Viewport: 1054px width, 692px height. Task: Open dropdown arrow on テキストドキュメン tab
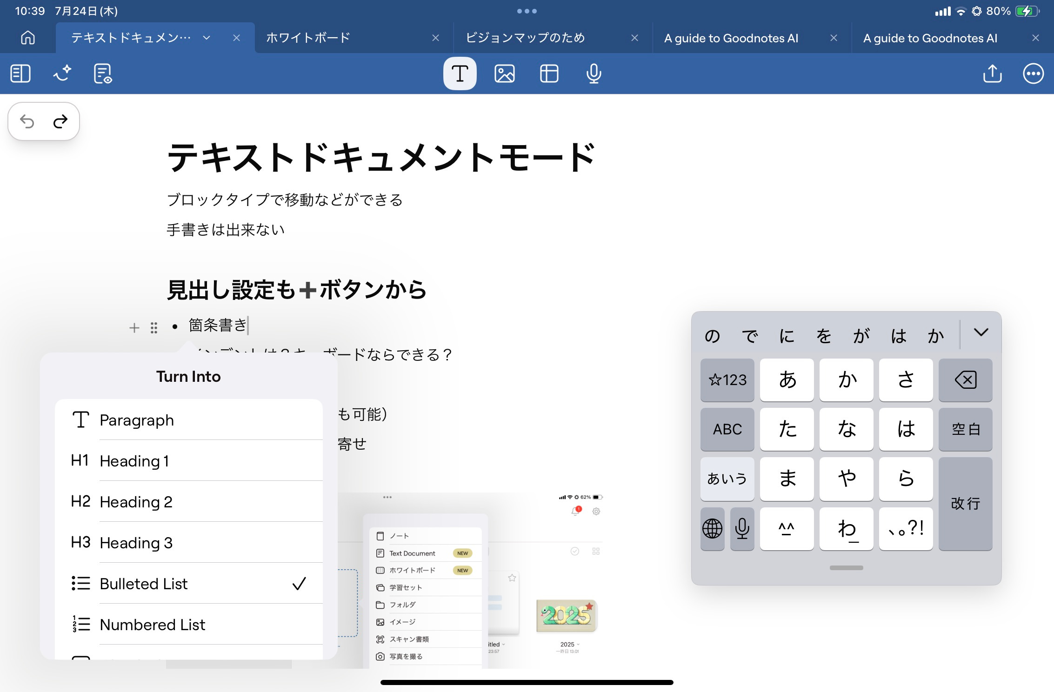pyautogui.click(x=207, y=38)
